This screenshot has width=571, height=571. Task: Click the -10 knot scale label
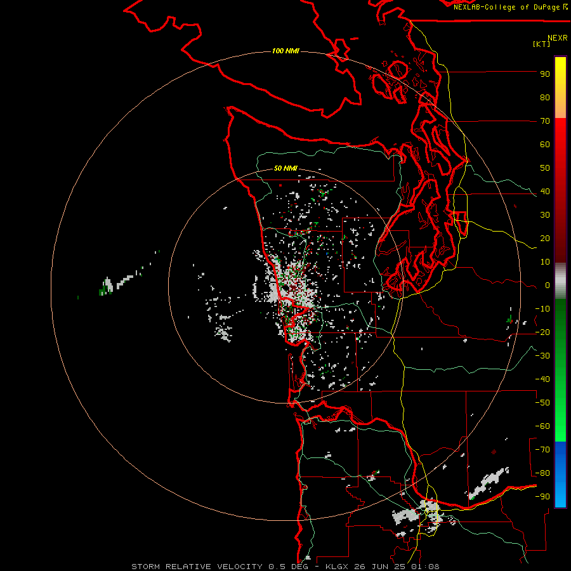542,309
